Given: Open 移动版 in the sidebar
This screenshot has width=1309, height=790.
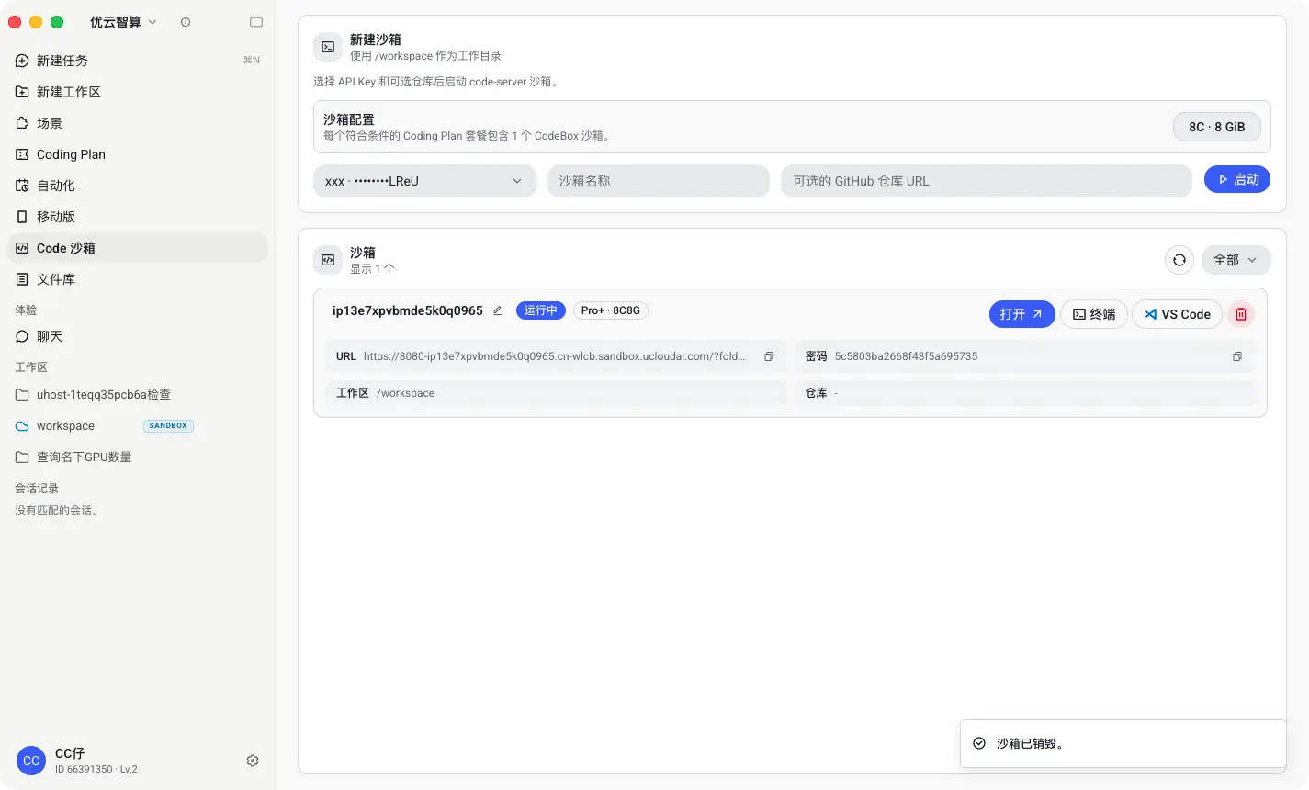Looking at the screenshot, I should click(138, 217).
